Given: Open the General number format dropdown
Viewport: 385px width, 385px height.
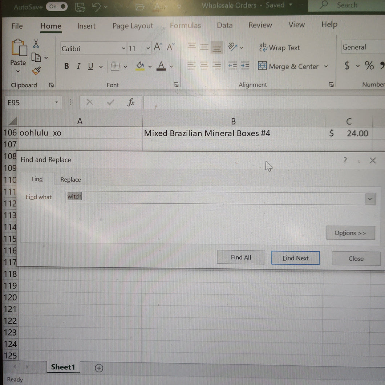Looking at the screenshot, I should 361,47.
